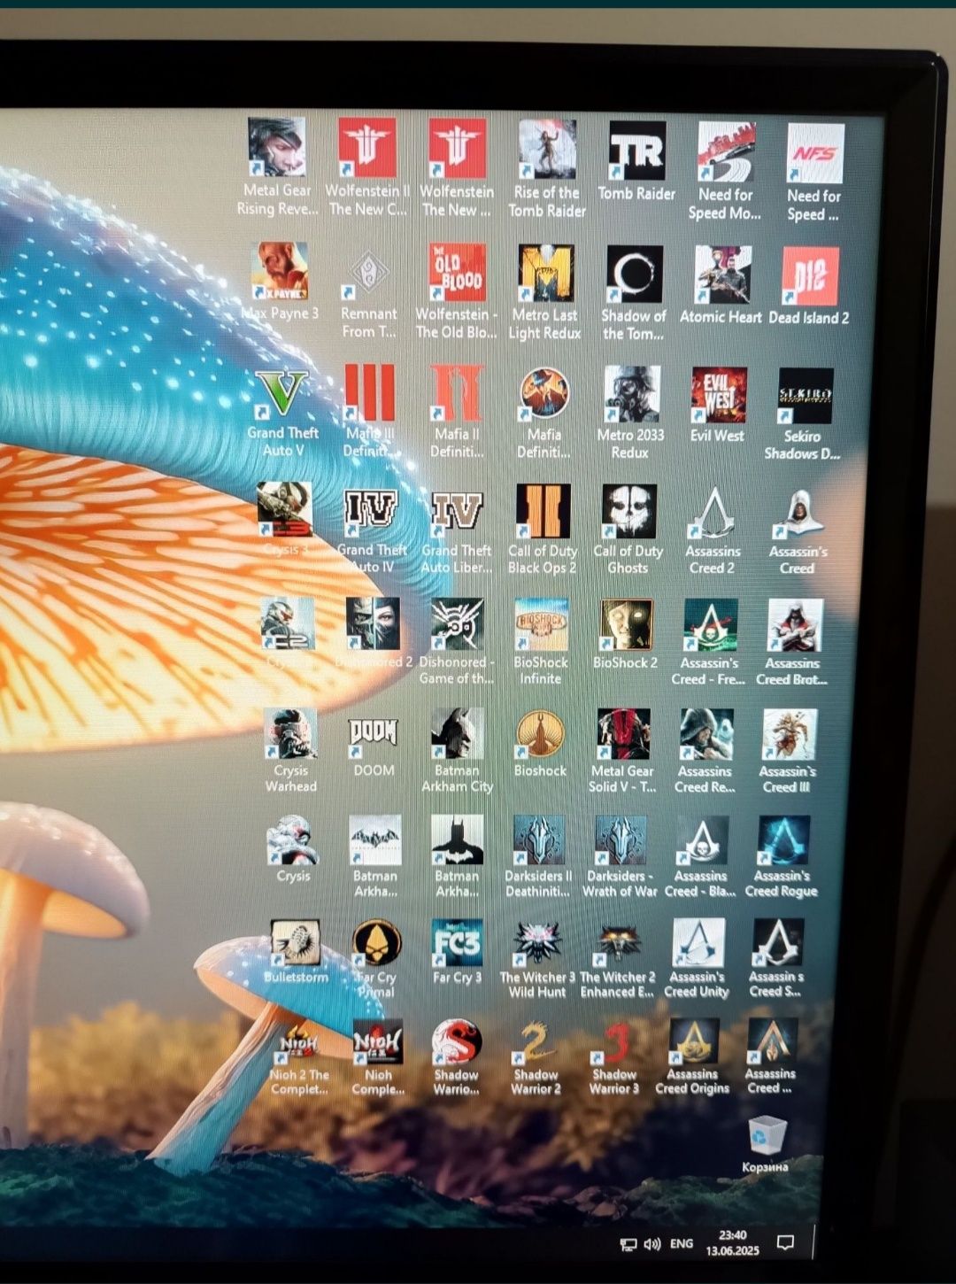The width and height of the screenshot is (956, 1284).
Task: Select Dishonored - Game of th... icon
Action: [x=457, y=624]
